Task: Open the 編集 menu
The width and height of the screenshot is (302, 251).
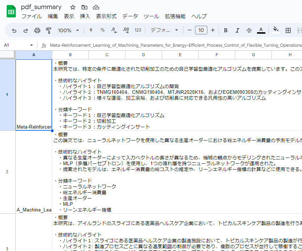Action: tap(53, 16)
